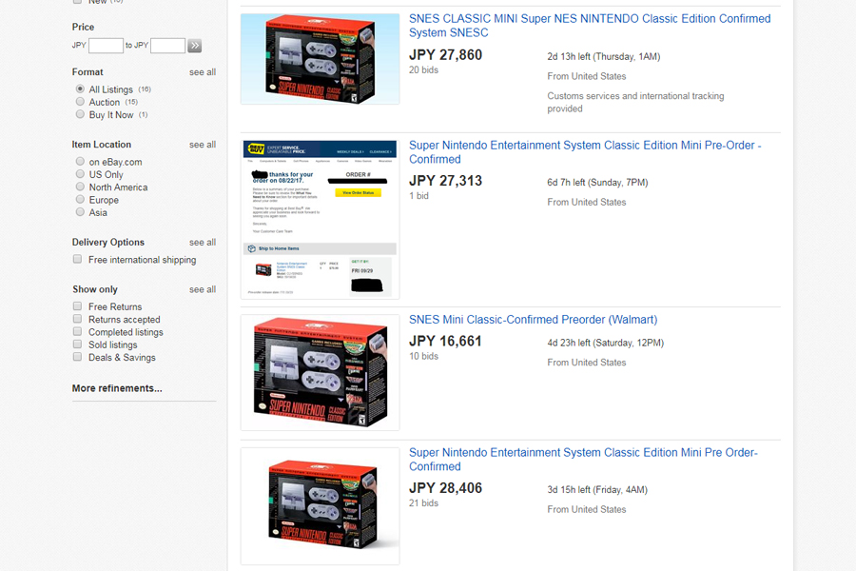This screenshot has height=571, width=856.
Task: Click the JPY 27,860 listing thumbnail
Action: pyautogui.click(x=320, y=59)
